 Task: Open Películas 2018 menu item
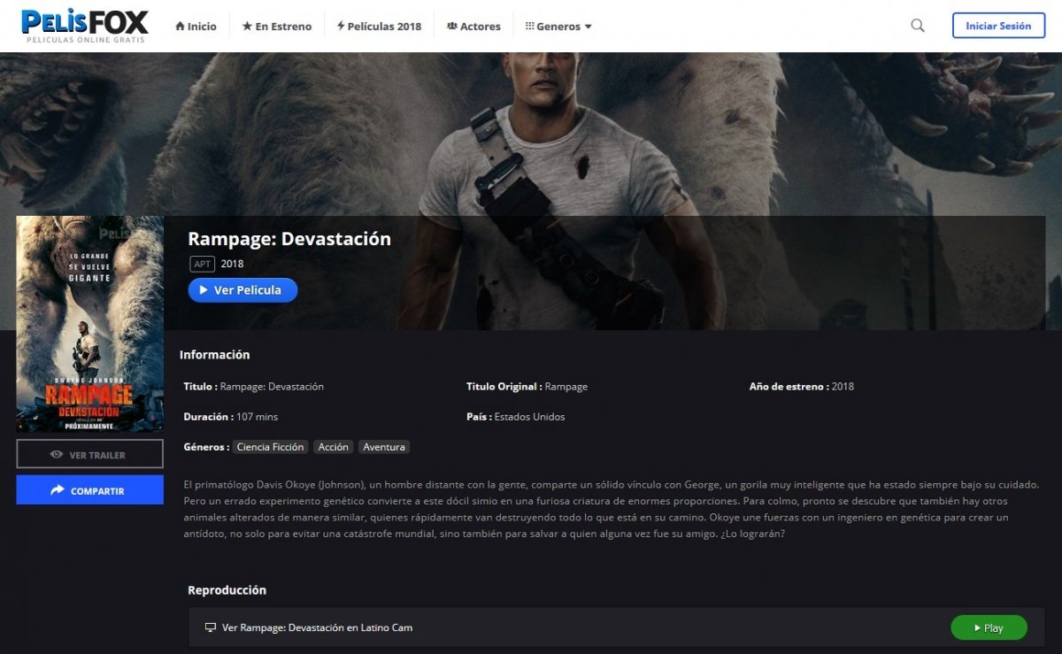tap(379, 27)
